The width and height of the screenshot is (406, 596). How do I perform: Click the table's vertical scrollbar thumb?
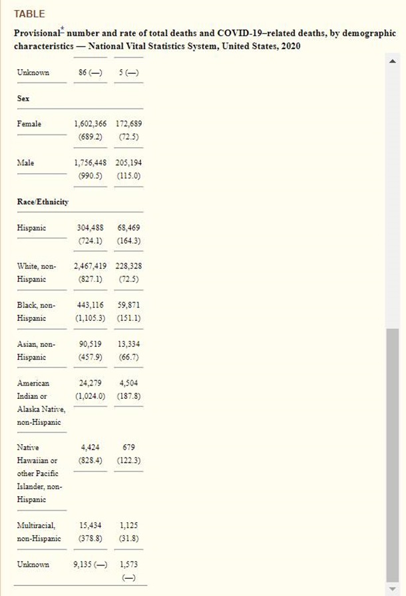point(392,459)
